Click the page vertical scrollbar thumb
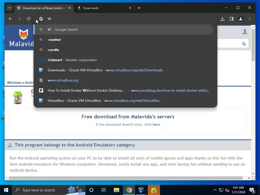260x195 pixels. click(253, 45)
